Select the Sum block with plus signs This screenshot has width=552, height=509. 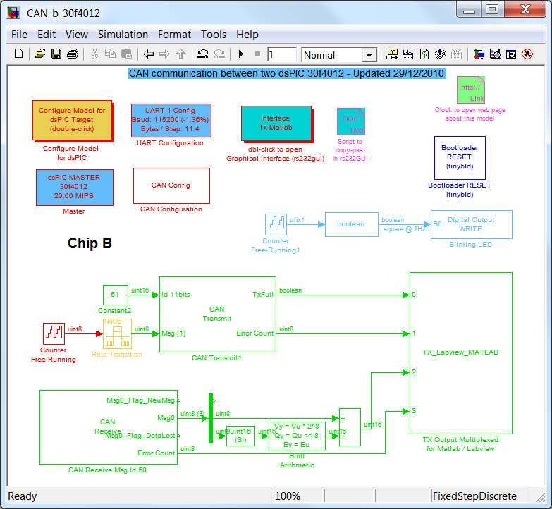[x=350, y=427]
